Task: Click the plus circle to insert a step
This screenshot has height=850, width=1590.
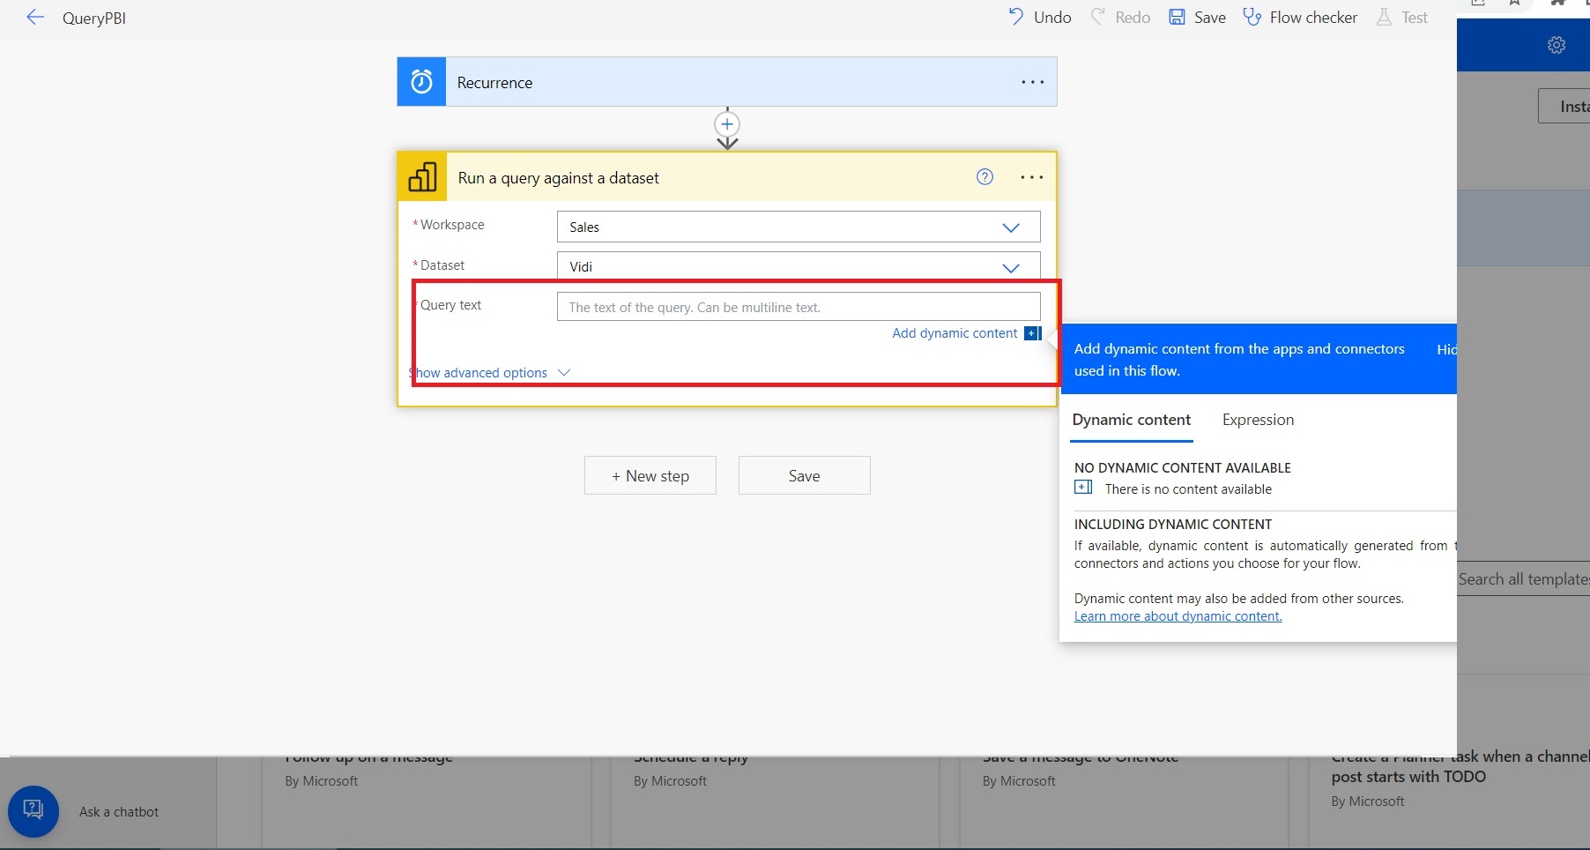Action: pyautogui.click(x=727, y=123)
